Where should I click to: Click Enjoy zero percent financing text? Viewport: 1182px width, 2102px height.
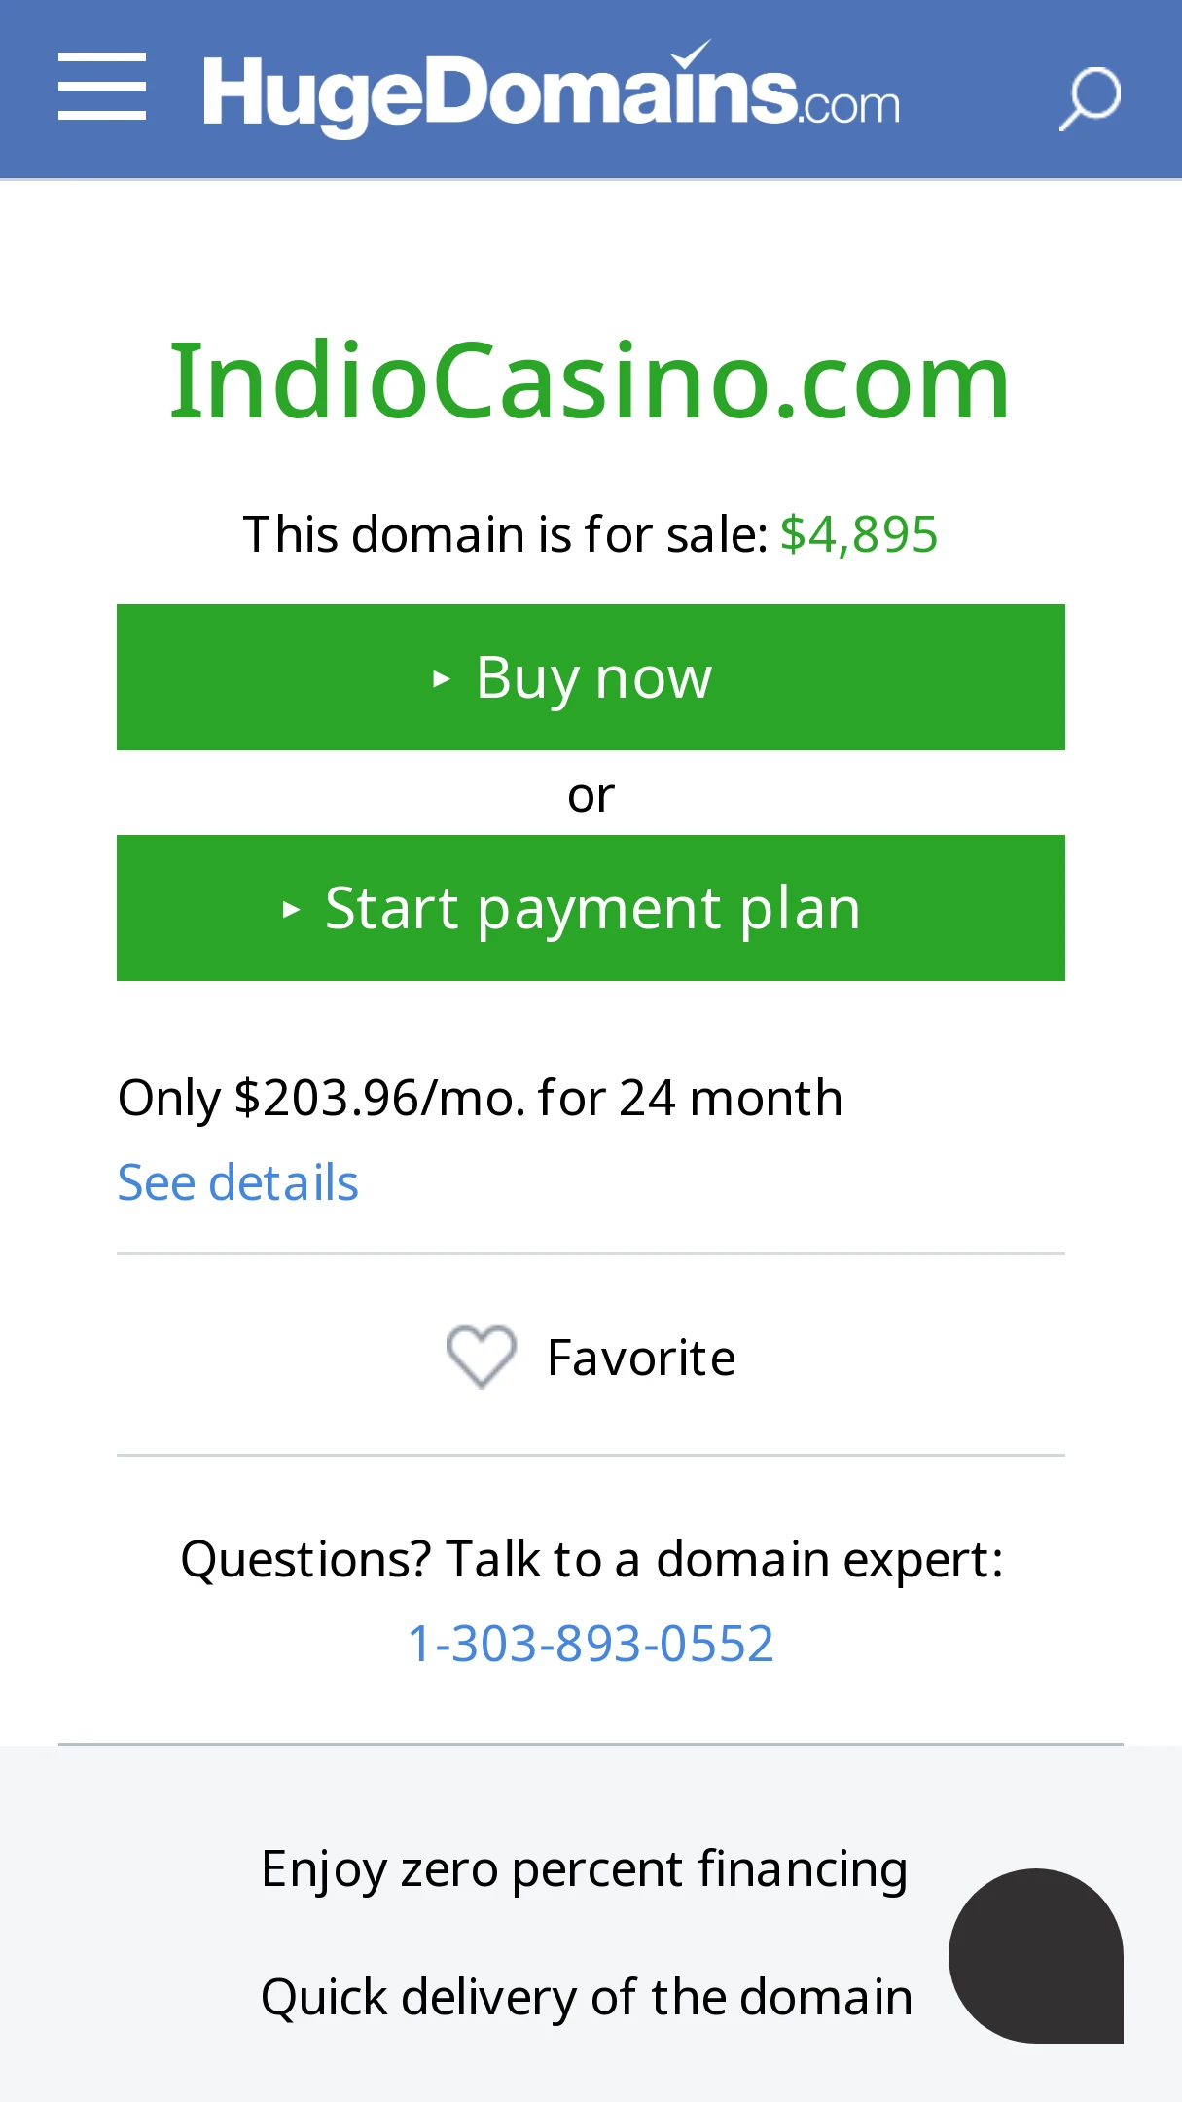click(585, 1869)
